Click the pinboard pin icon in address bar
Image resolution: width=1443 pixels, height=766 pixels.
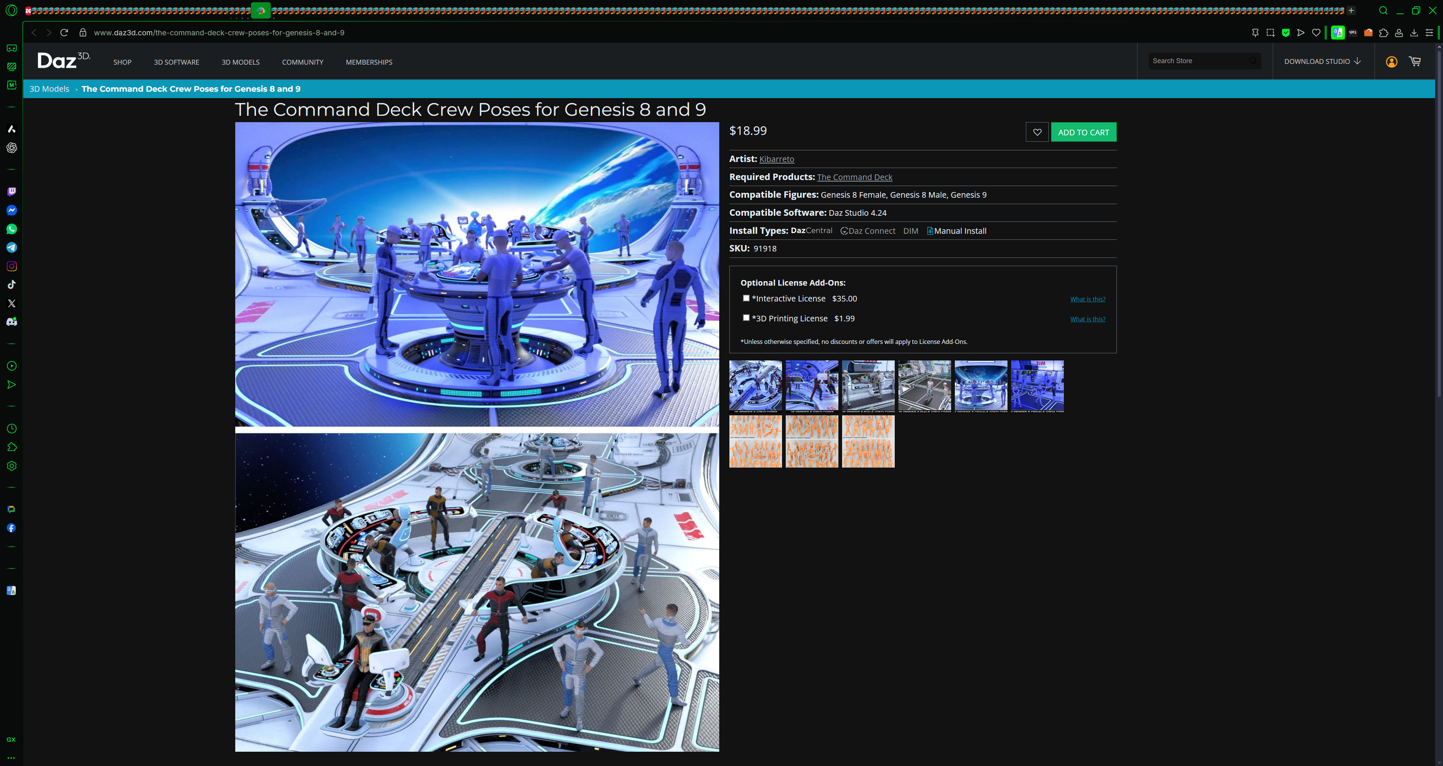[x=1255, y=32]
